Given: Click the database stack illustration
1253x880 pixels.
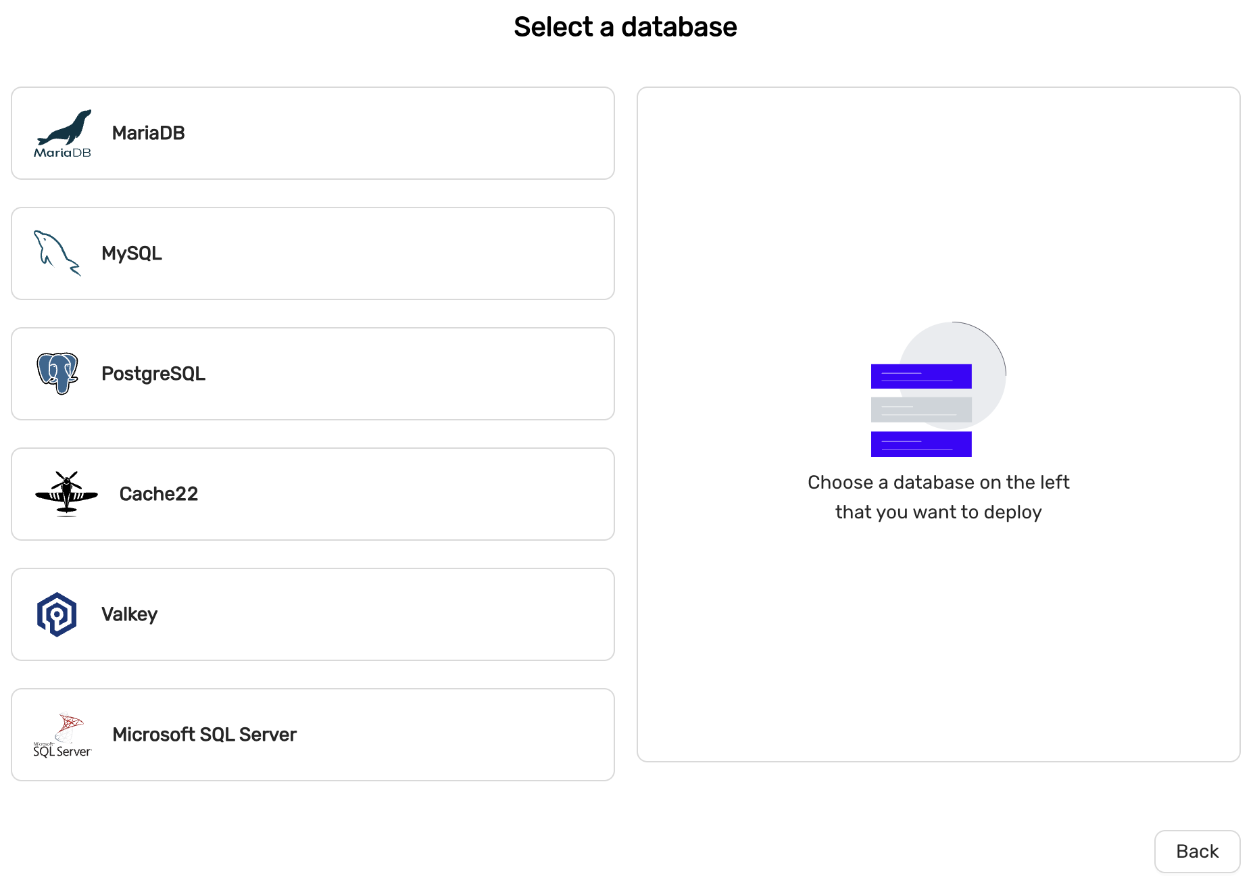Looking at the screenshot, I should (x=937, y=390).
